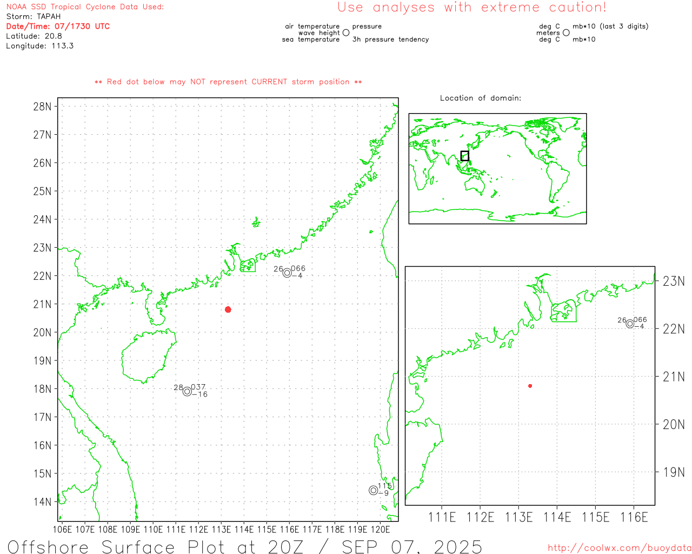
Task: Click 'NOAA SSD Tropical Cyclone Data Used:' heading
Action: (85, 7)
